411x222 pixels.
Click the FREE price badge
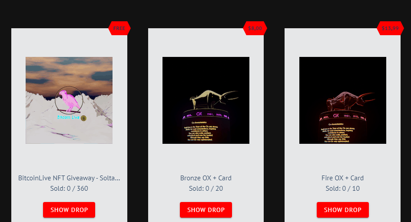[119, 28]
